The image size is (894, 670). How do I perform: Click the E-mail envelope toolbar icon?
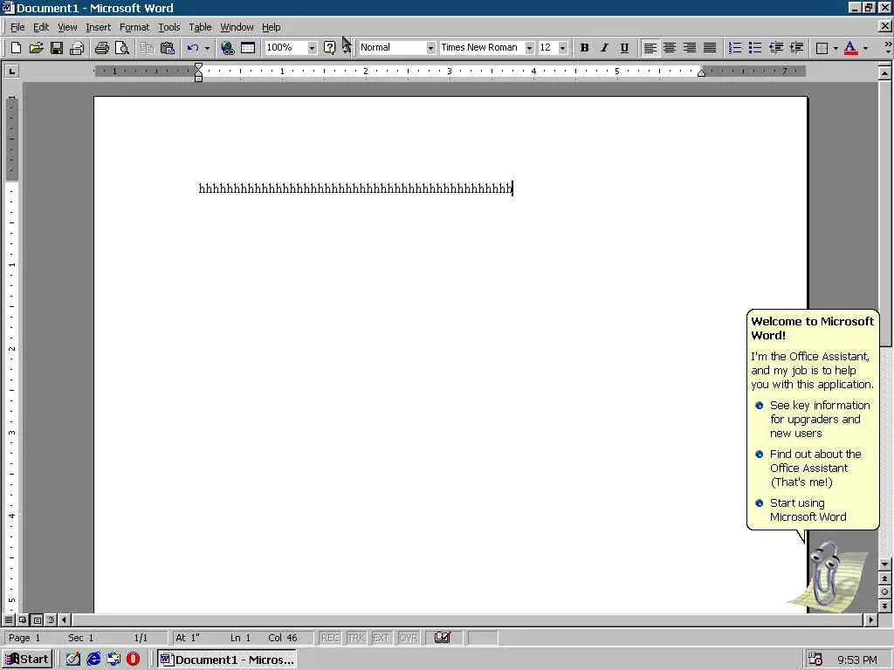pyautogui.click(x=77, y=48)
